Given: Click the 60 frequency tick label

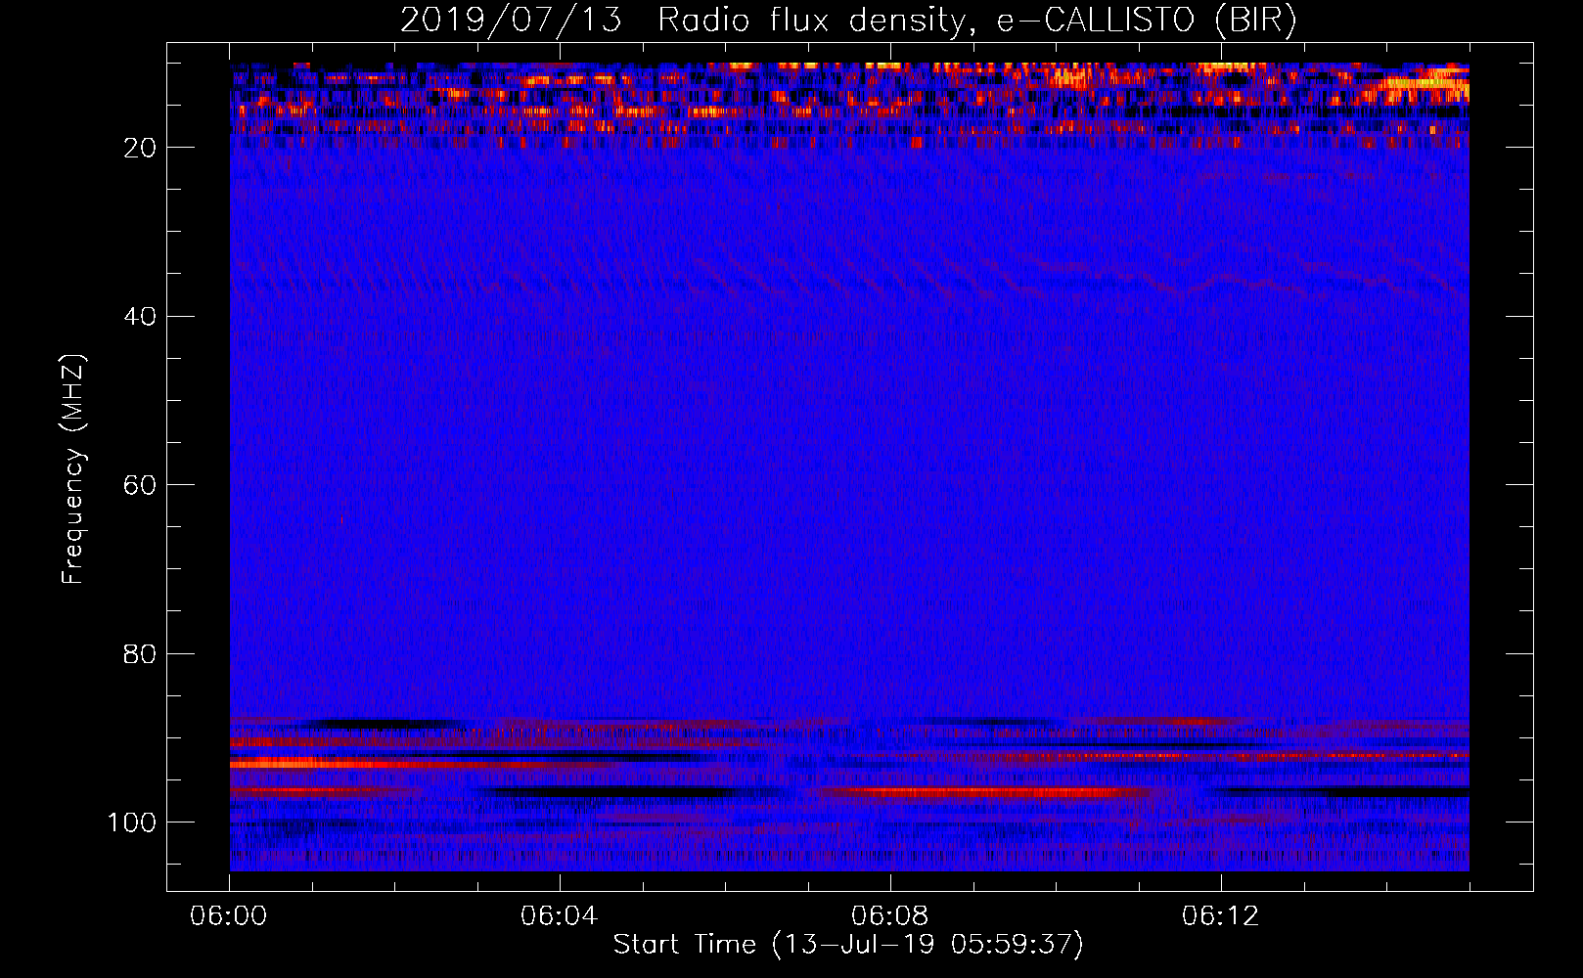Looking at the screenshot, I should [140, 485].
